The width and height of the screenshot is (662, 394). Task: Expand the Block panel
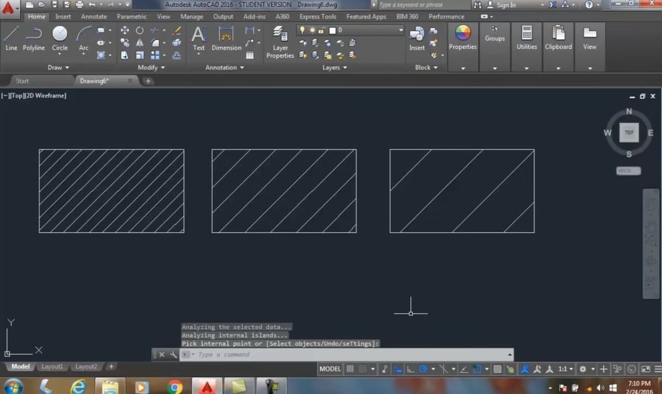(426, 67)
